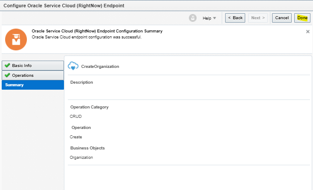This screenshot has height=190, width=313.
Task: Click the Create operation value
Action: 76,137
